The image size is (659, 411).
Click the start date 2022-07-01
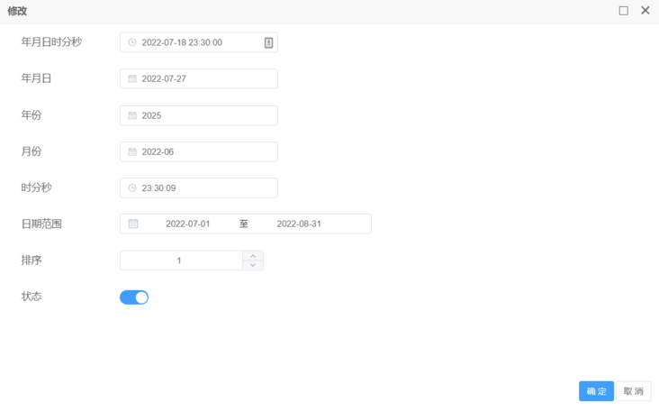point(187,224)
